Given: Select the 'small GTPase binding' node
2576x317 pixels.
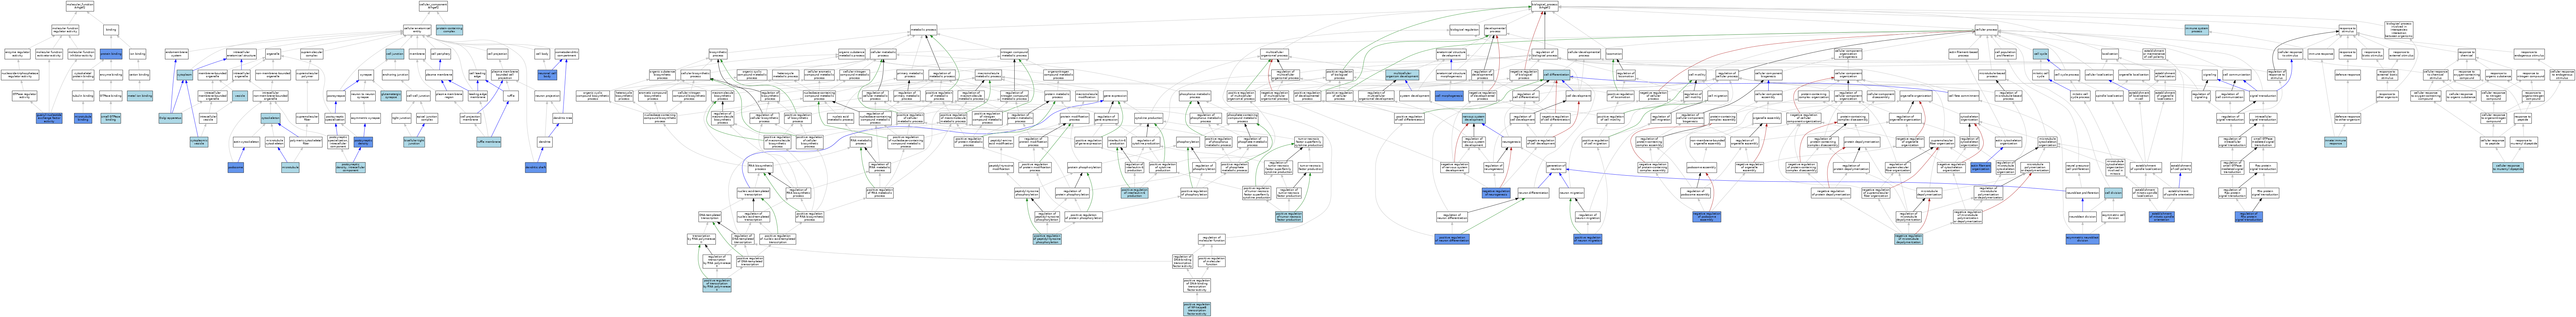Looking at the screenshot, I should [x=111, y=118].
